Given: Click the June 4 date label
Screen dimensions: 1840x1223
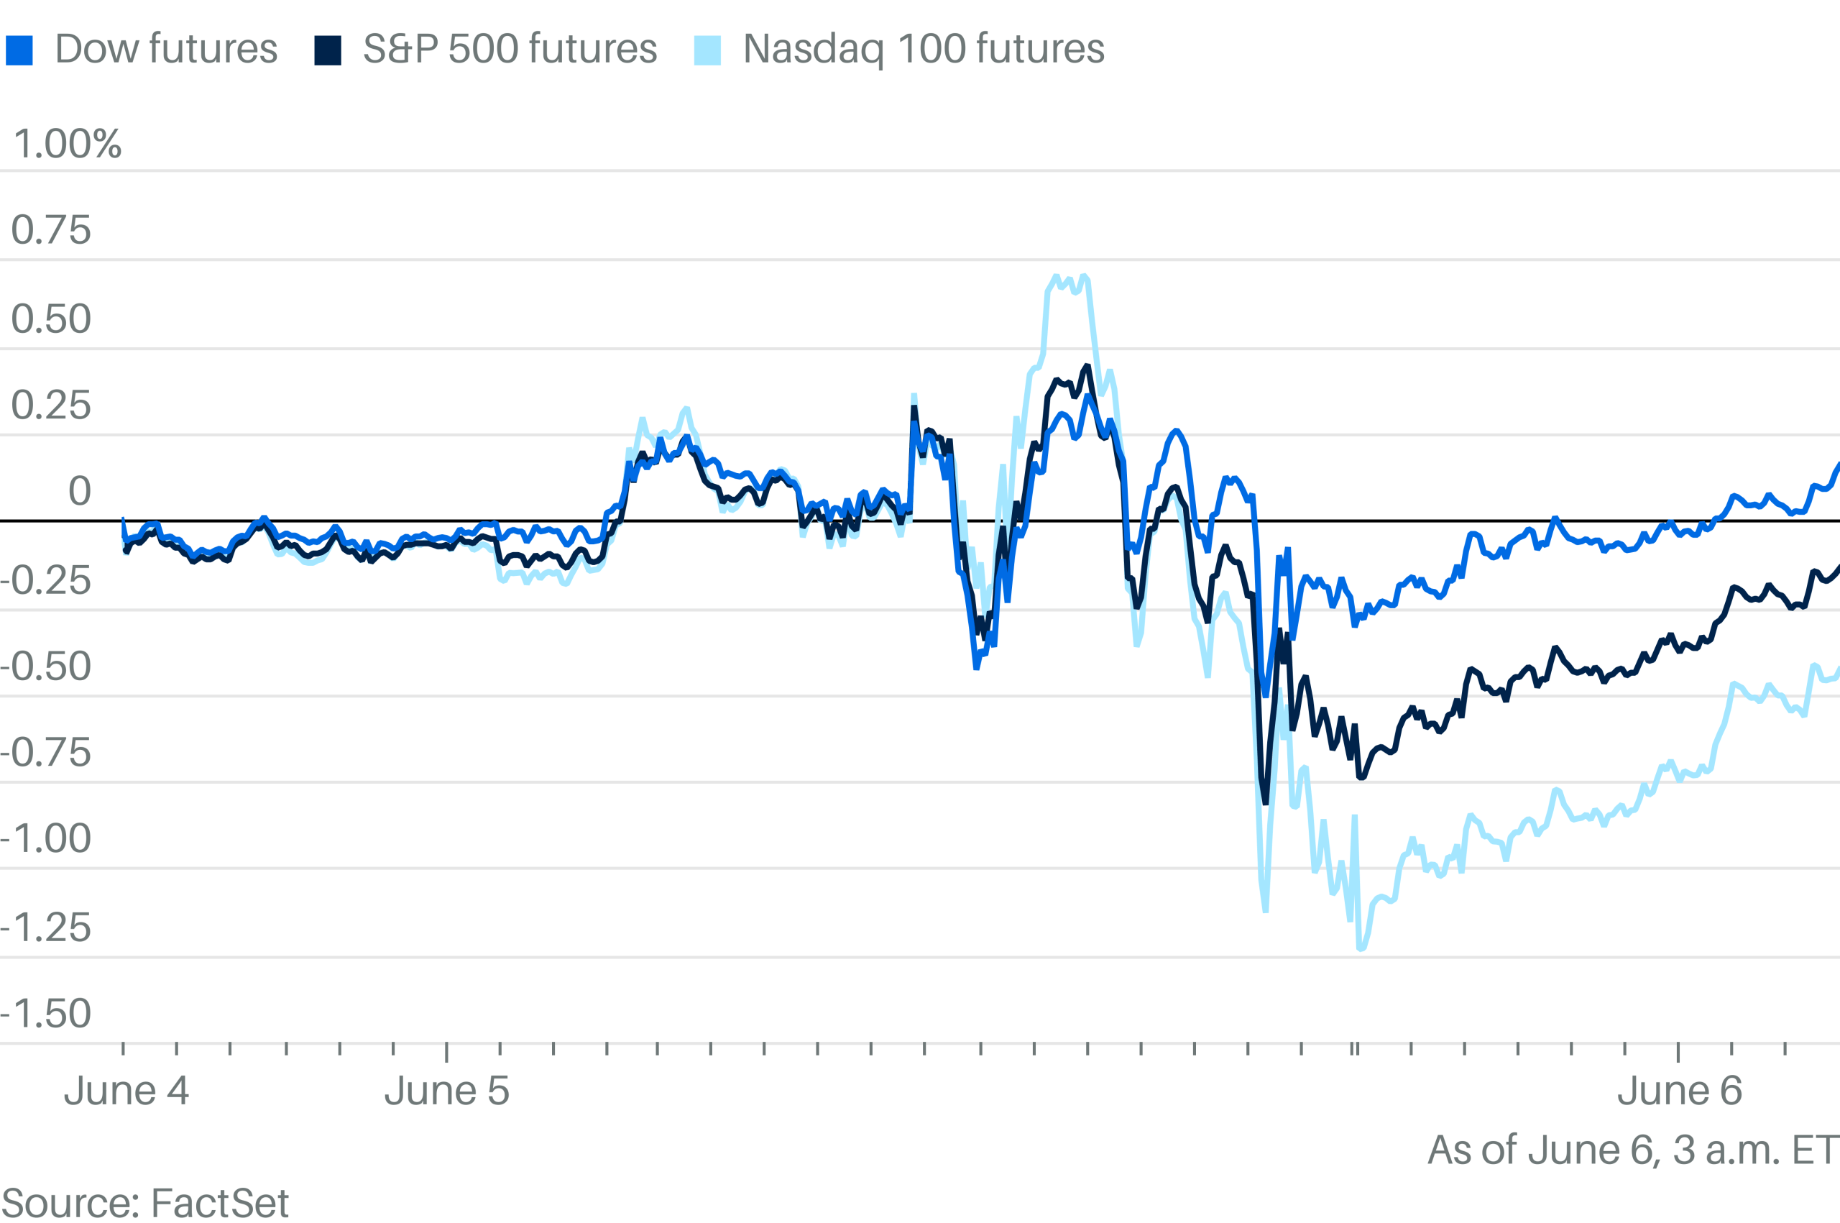Looking at the screenshot, I should tap(126, 1091).
